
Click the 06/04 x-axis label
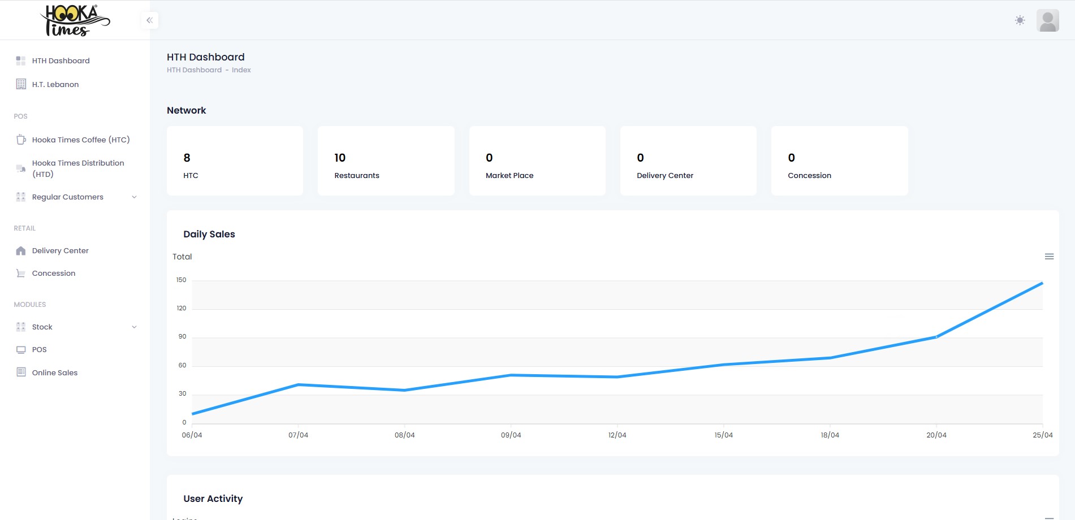(x=192, y=435)
